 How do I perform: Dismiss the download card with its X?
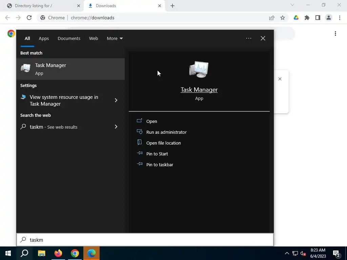click(280, 79)
